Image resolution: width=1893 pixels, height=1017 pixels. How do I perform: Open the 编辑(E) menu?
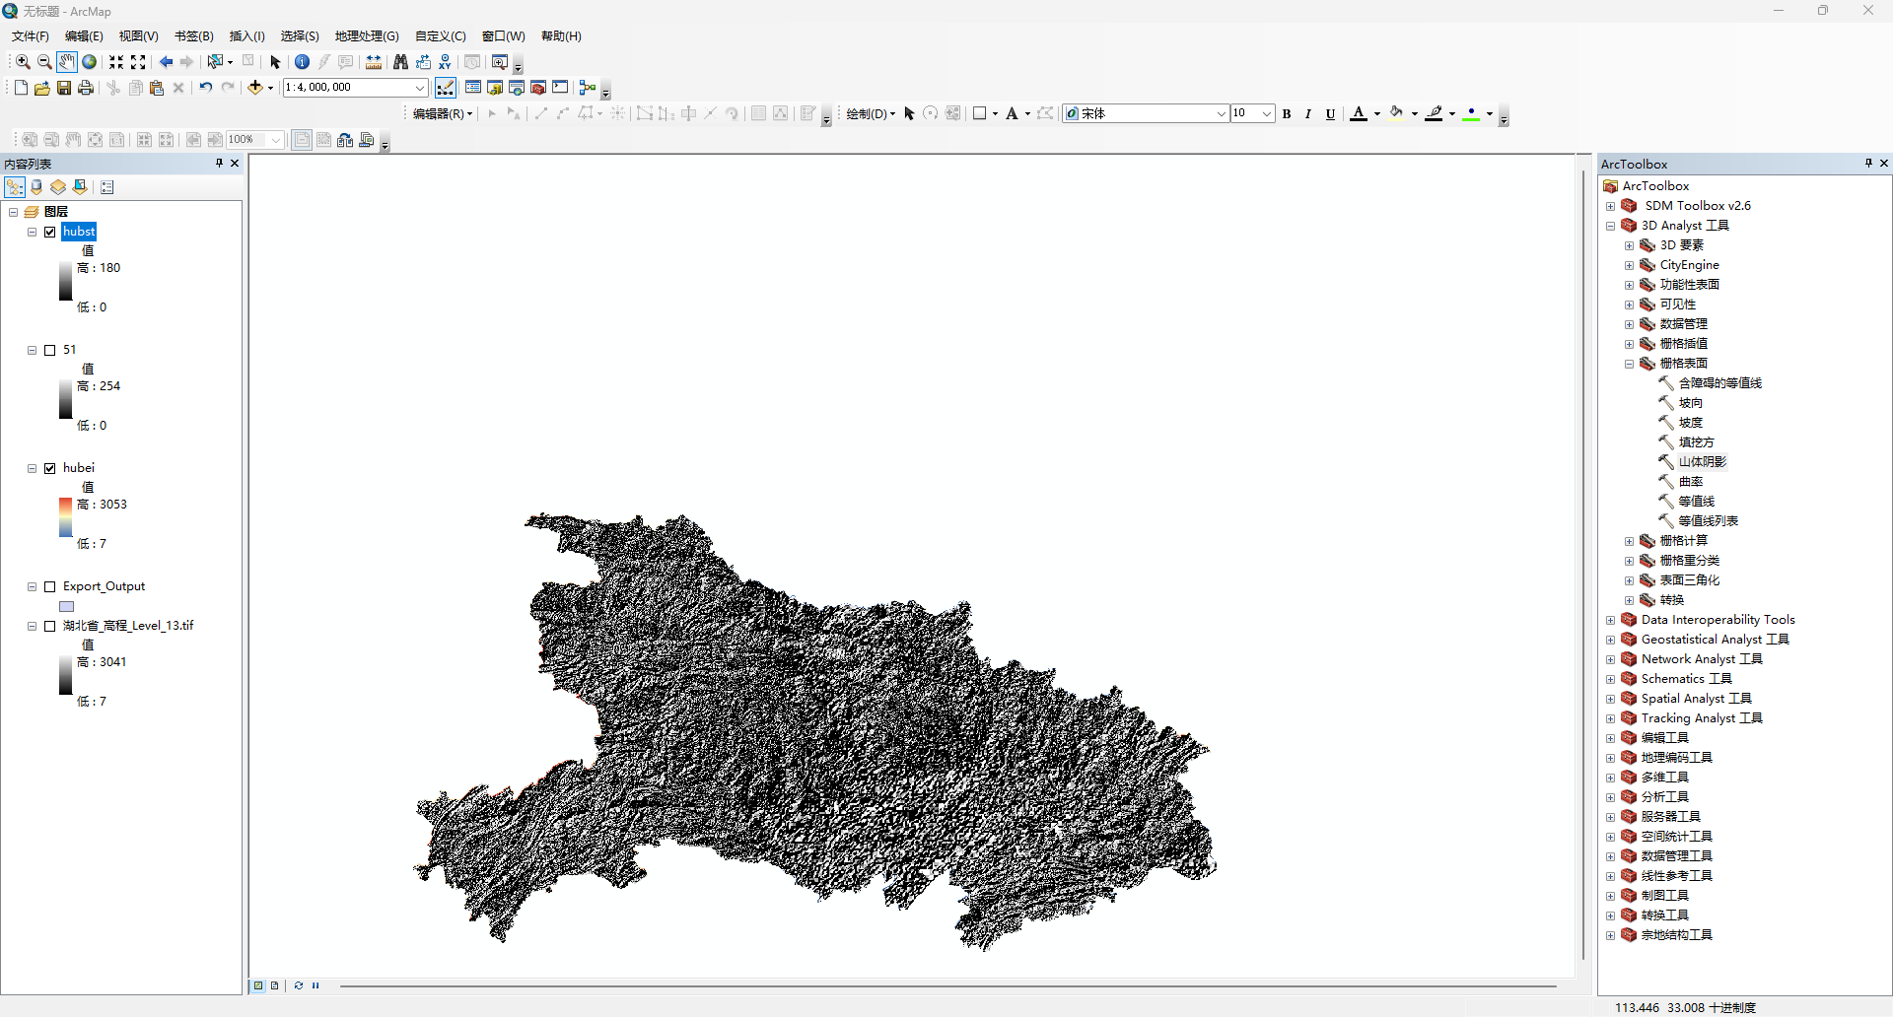[84, 36]
